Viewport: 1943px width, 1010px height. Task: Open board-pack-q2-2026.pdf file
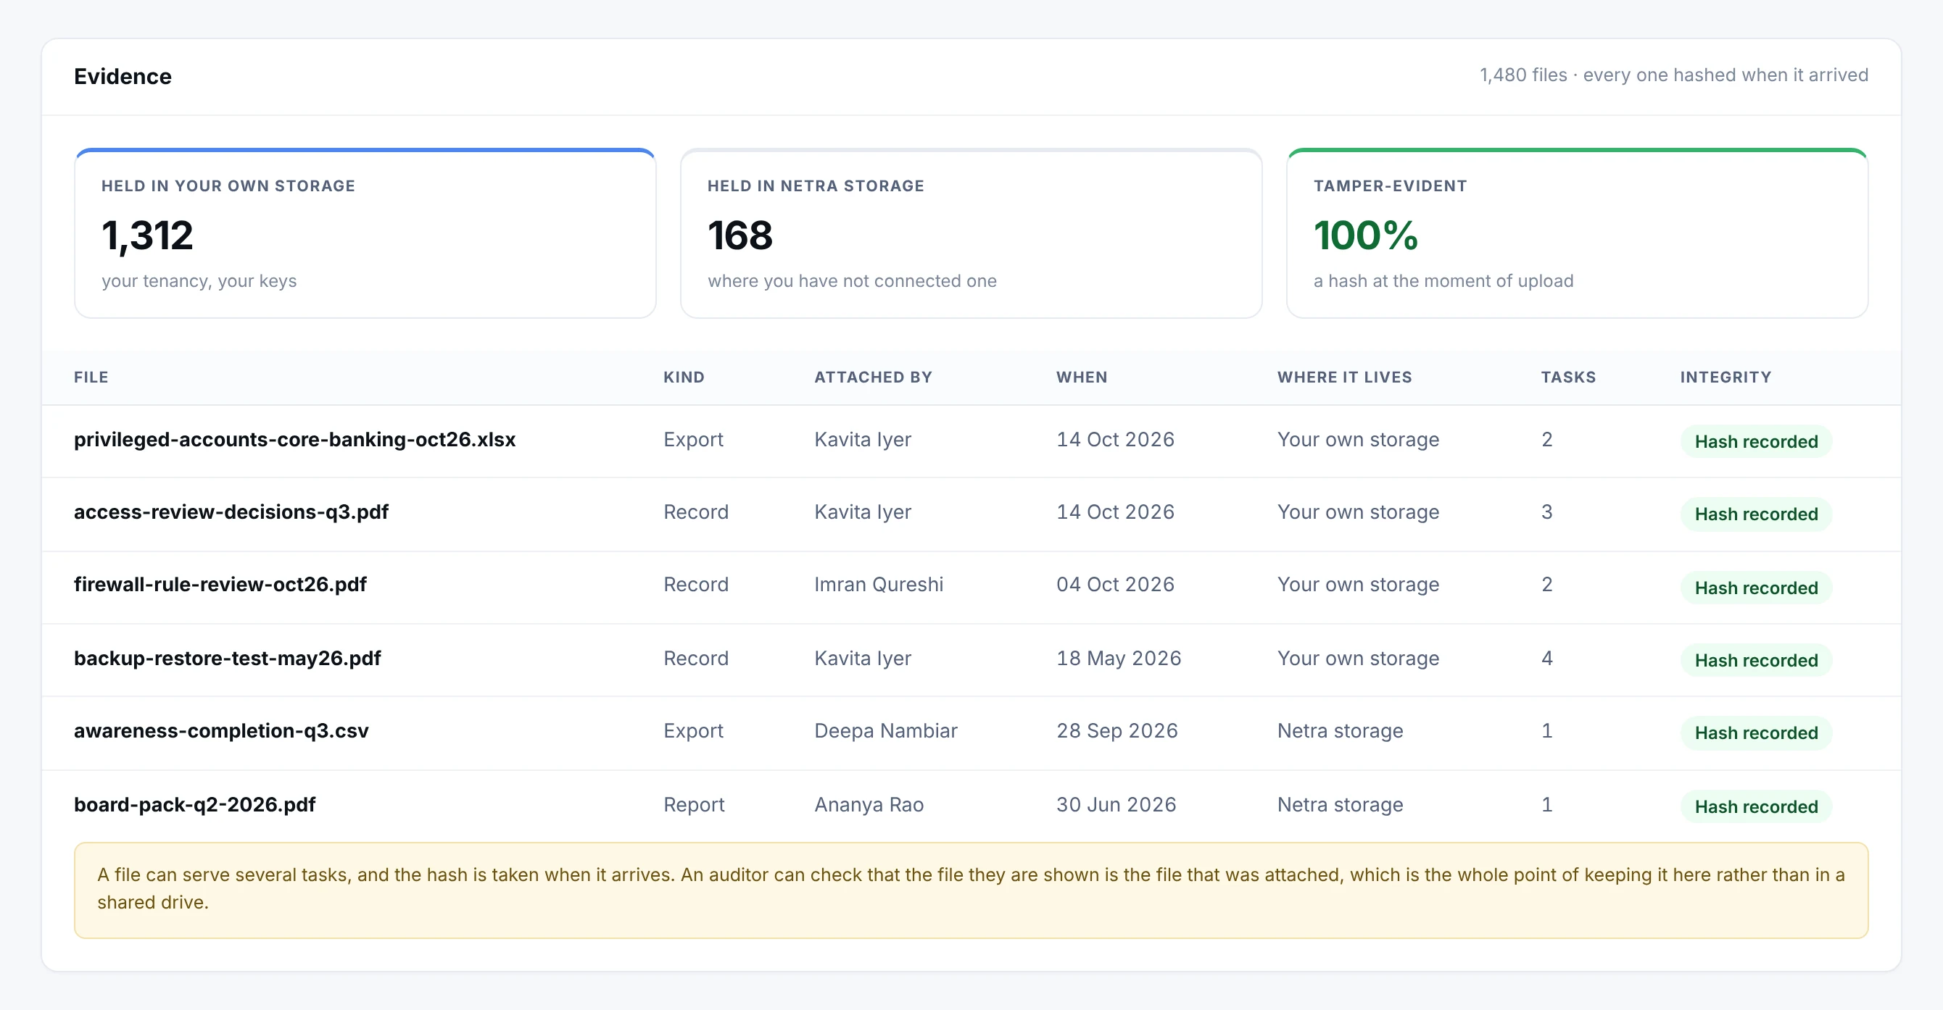click(x=194, y=804)
